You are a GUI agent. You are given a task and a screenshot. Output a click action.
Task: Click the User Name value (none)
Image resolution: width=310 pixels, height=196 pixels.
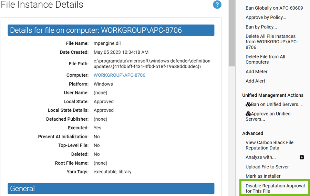101,93
